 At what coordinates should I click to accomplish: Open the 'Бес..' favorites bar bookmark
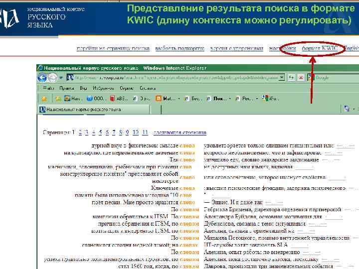pyautogui.click(x=193, y=99)
